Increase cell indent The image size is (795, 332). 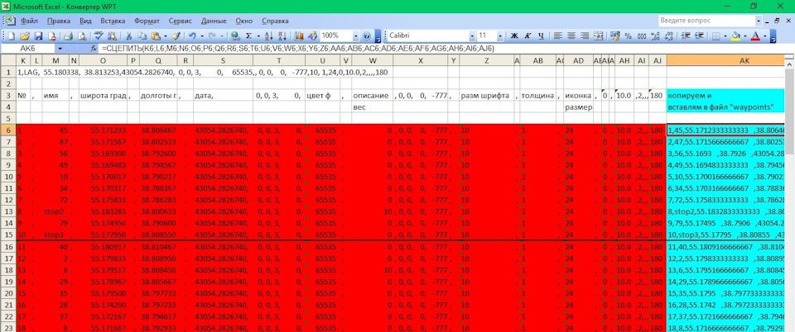point(700,36)
